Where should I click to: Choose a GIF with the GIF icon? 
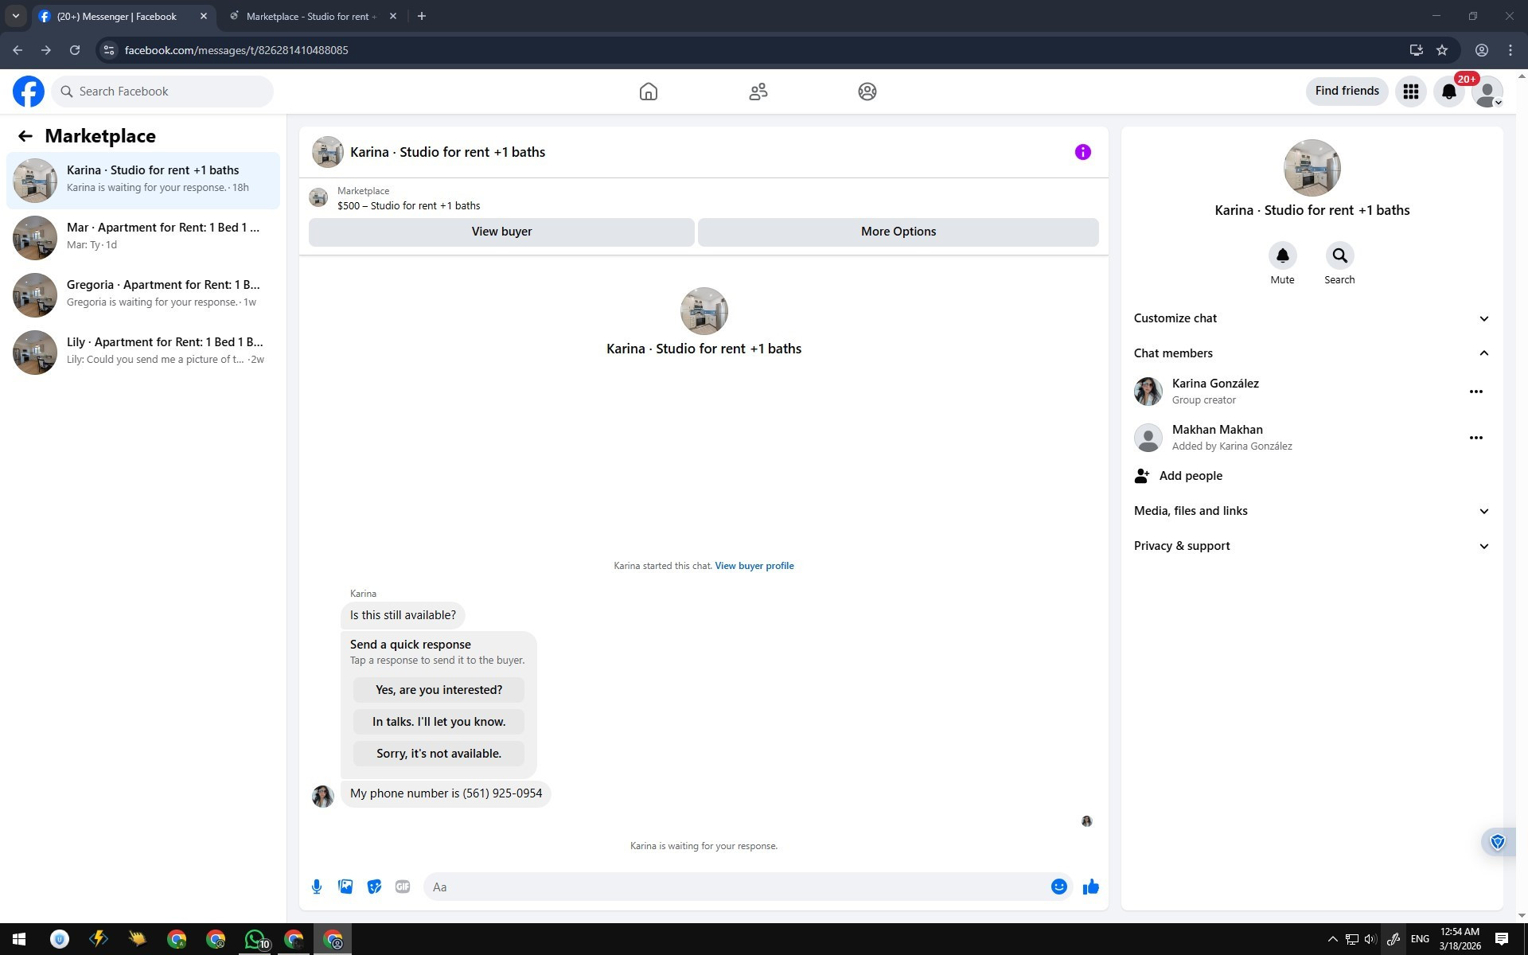[x=403, y=887]
